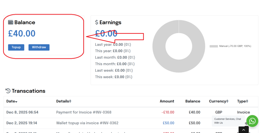Sort transactions by Currency column

click(x=218, y=101)
